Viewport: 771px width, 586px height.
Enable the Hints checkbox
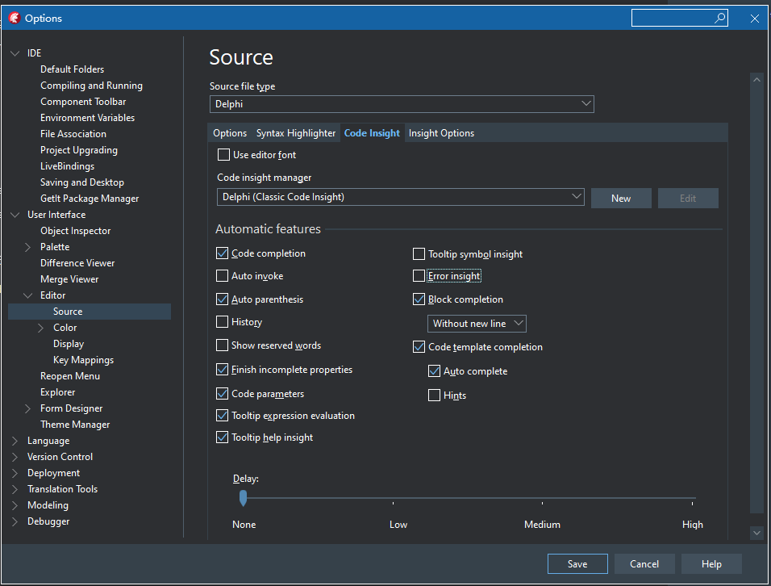point(434,395)
